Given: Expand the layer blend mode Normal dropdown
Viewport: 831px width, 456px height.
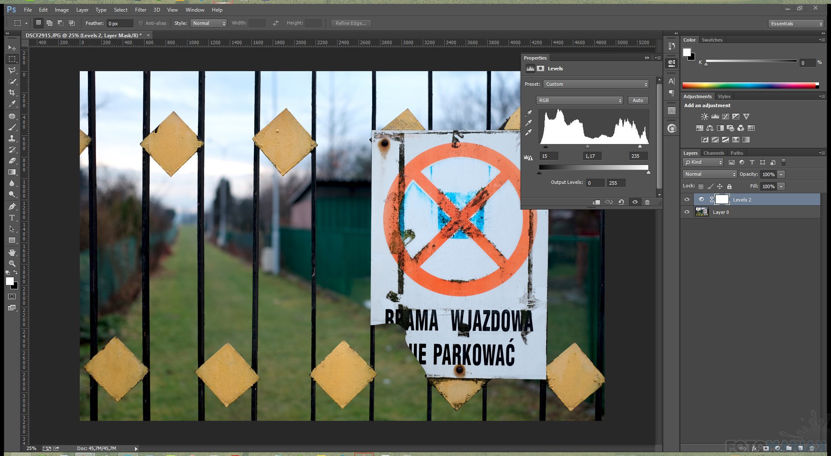Looking at the screenshot, I should tap(709, 174).
